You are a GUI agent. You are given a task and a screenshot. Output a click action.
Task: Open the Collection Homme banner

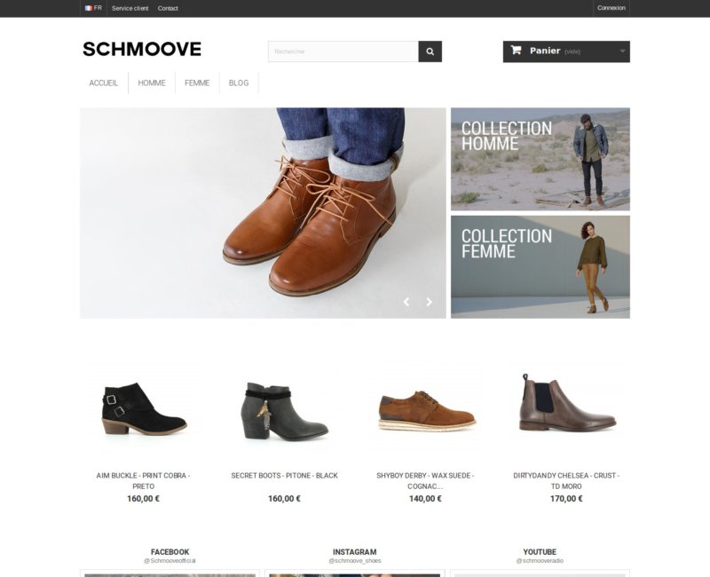pyautogui.click(x=540, y=159)
